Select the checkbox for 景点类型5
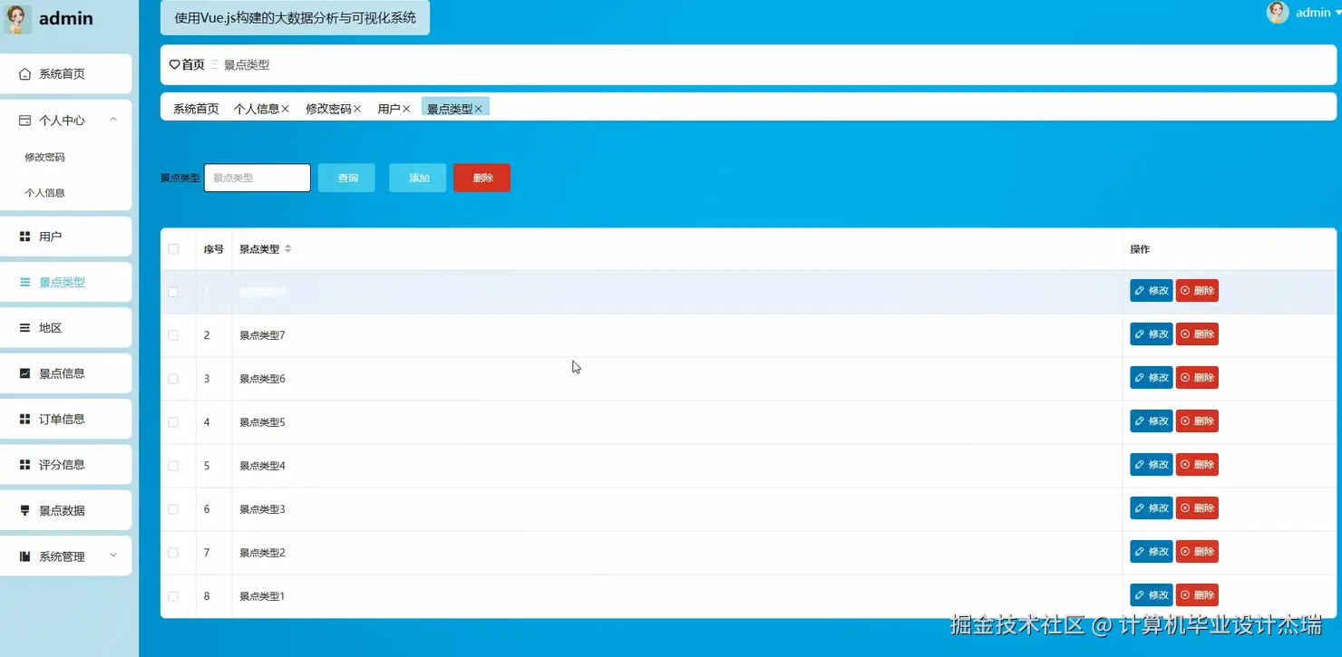 pyautogui.click(x=173, y=422)
